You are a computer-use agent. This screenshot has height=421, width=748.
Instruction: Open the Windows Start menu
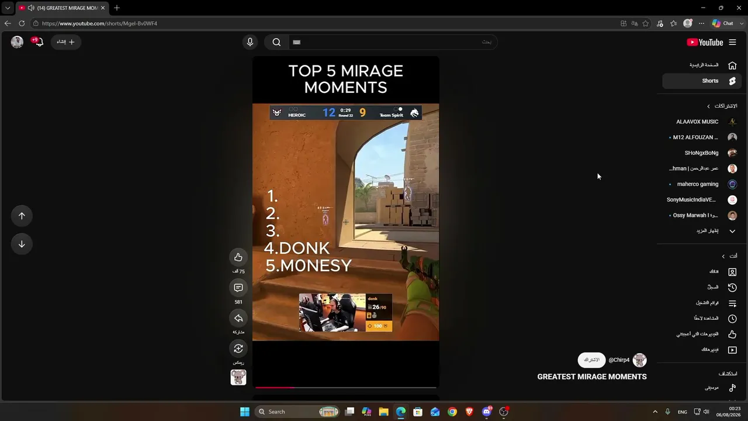tap(245, 412)
